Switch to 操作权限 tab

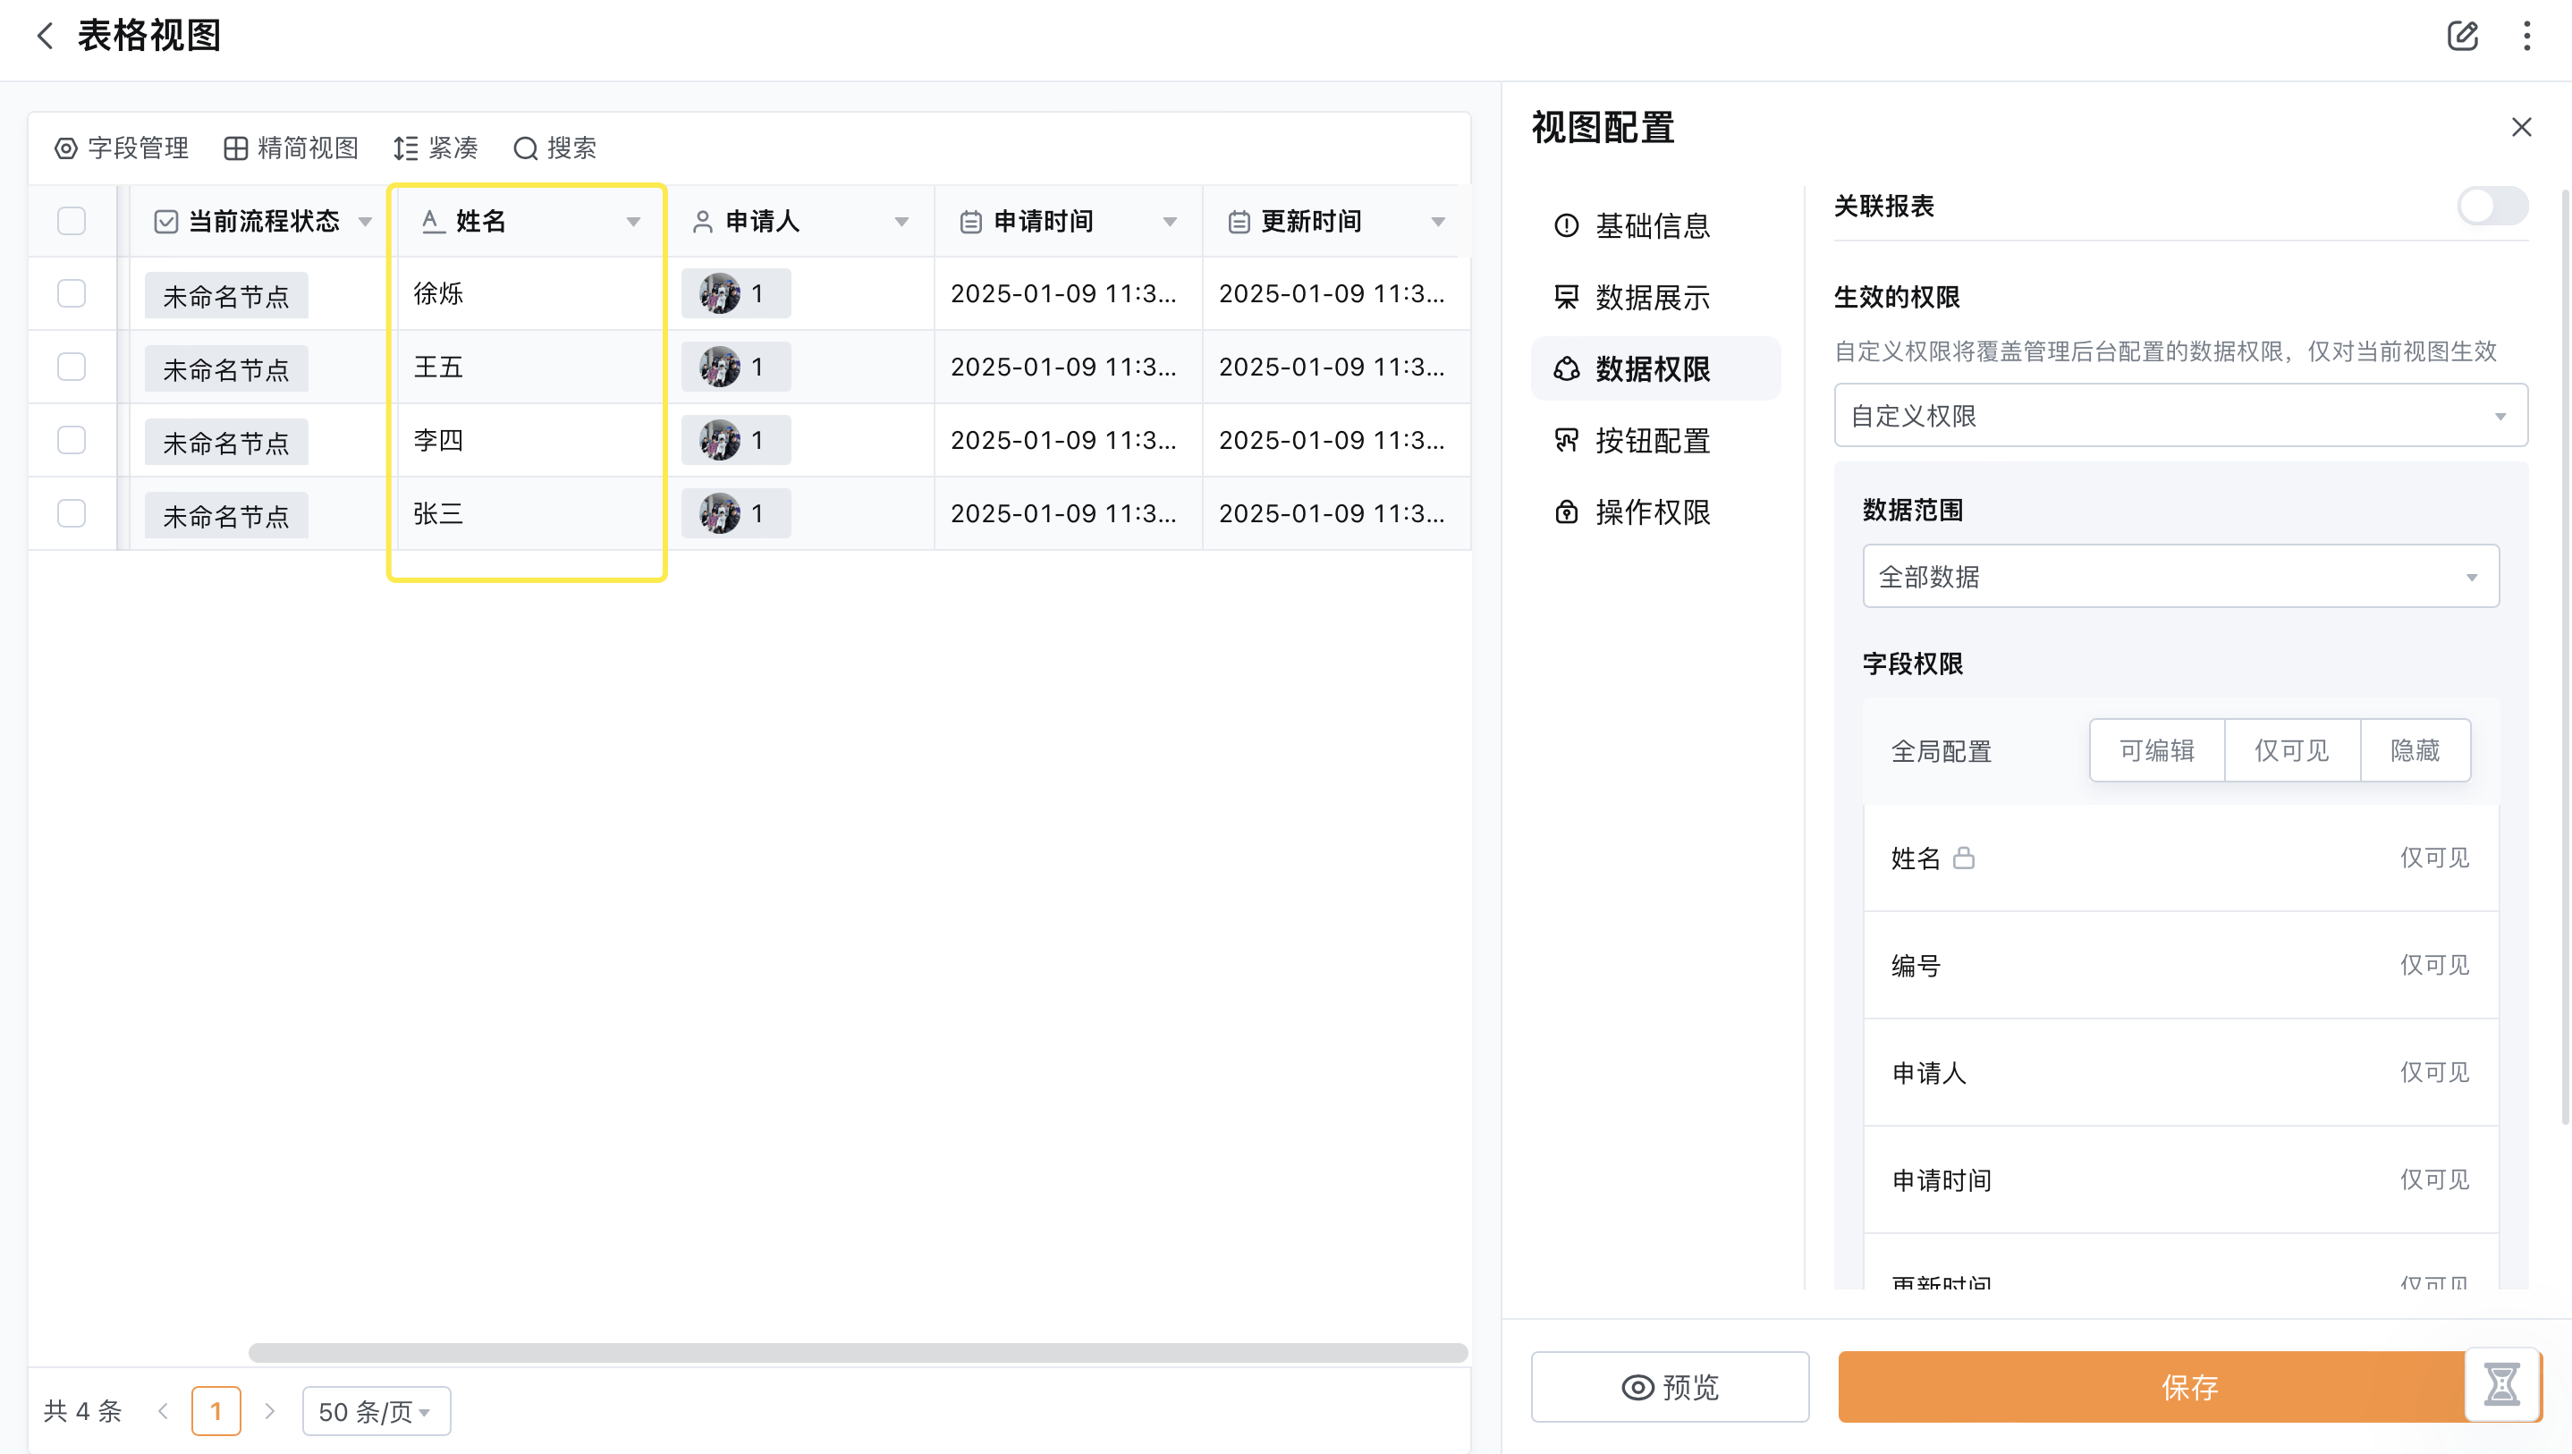coord(1654,512)
